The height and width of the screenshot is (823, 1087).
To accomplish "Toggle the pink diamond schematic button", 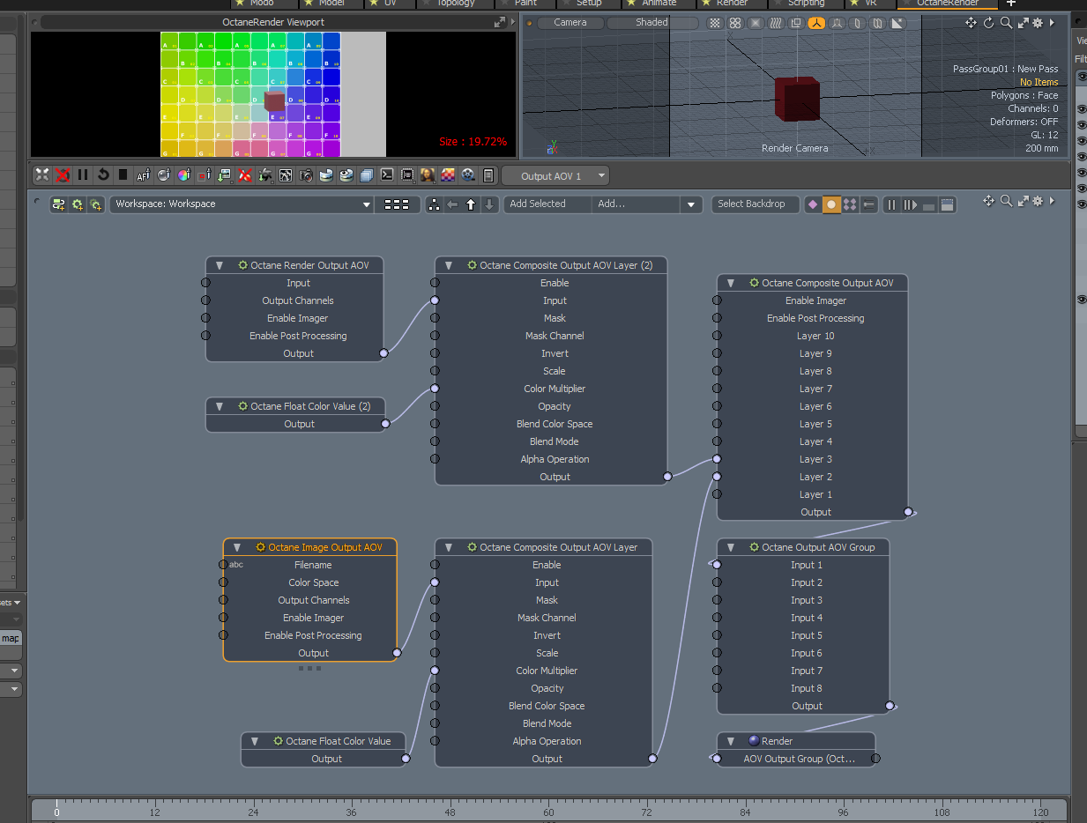I will (x=812, y=204).
